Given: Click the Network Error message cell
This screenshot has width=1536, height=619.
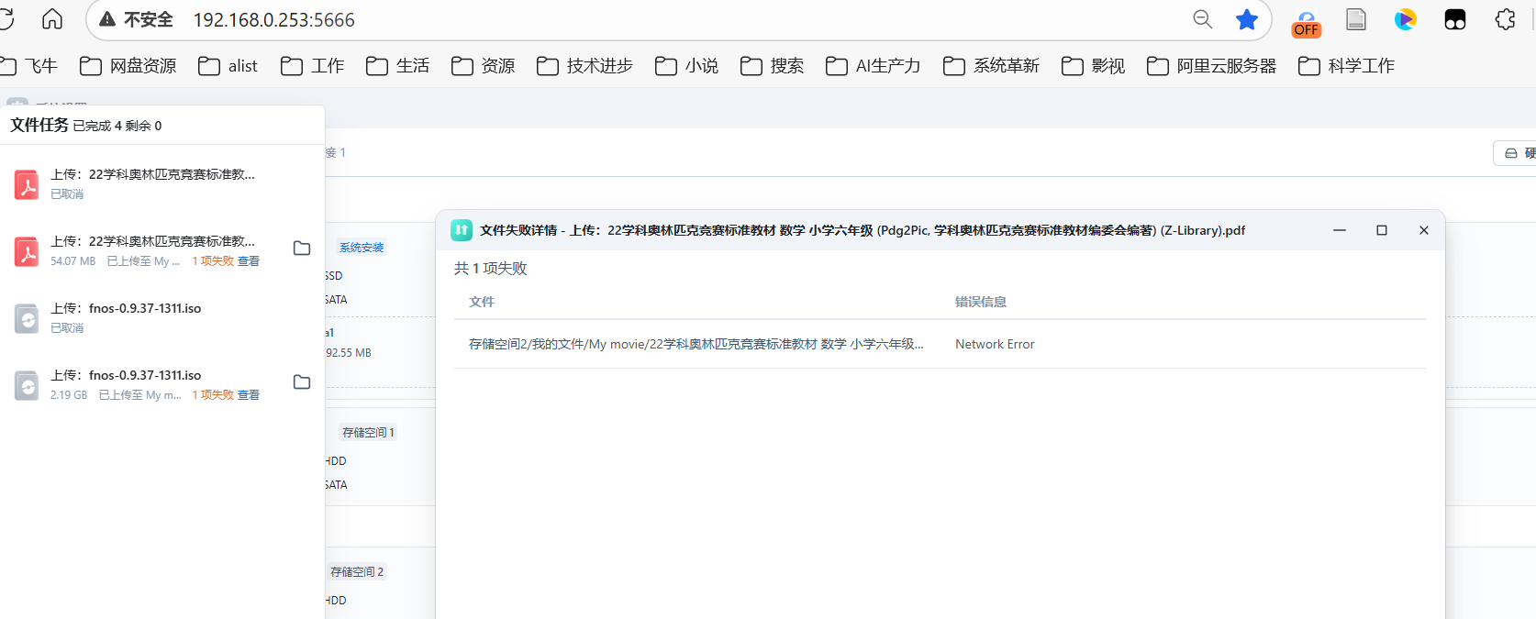Looking at the screenshot, I should [x=995, y=344].
